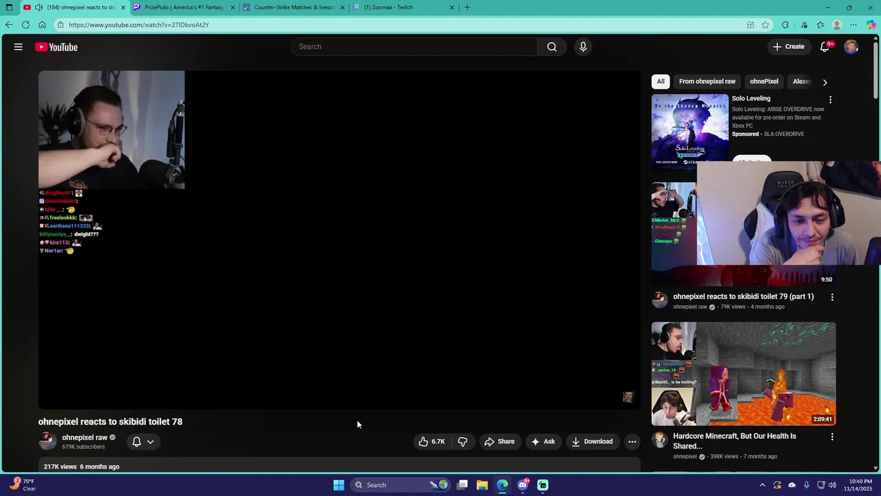This screenshot has width=881, height=496.
Task: Select the ohnePixel filter chip
Action: click(x=764, y=81)
